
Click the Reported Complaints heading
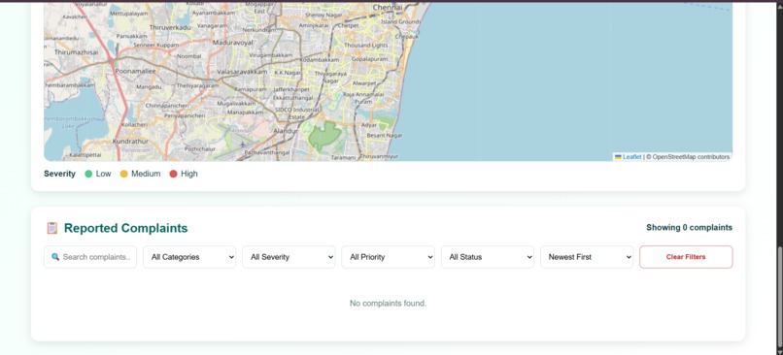tap(126, 228)
